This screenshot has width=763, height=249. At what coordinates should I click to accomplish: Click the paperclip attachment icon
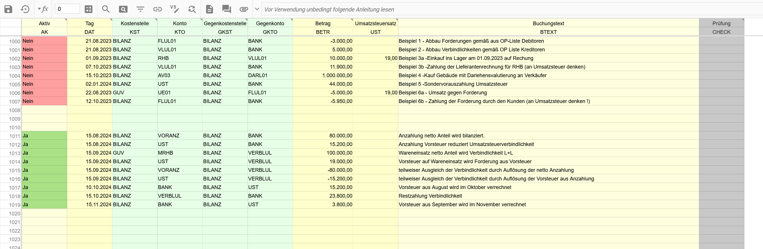click(243, 9)
